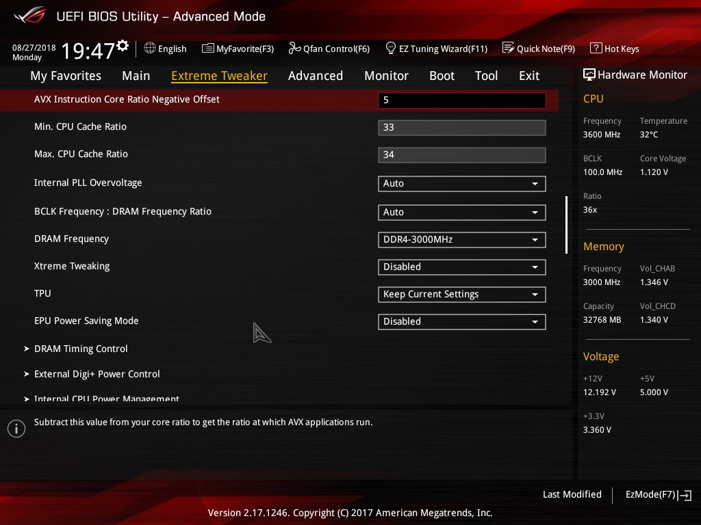Click the Version 2.17.1246 copyright text

350,513
